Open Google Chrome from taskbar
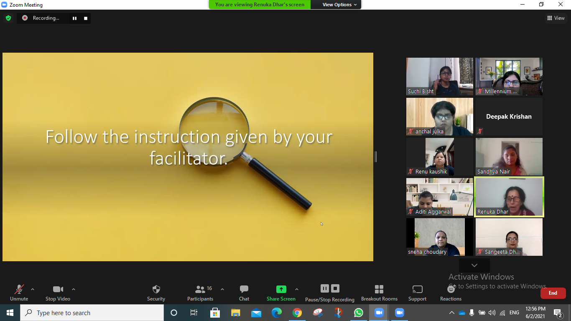The height and width of the screenshot is (321, 571). pyautogui.click(x=297, y=313)
